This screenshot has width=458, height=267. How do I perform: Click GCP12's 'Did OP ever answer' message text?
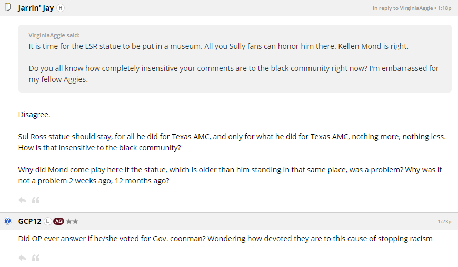tap(225, 239)
